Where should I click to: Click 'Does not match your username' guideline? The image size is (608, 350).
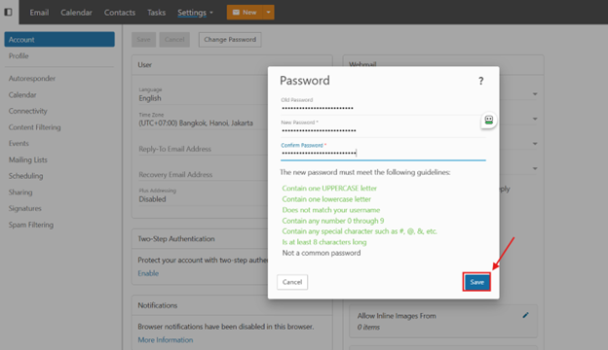330,210
